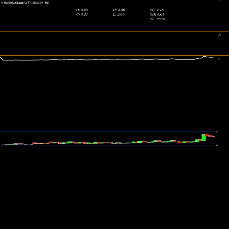Click the low value L: 2.66
The image size is (229, 229).
(x=119, y=14)
